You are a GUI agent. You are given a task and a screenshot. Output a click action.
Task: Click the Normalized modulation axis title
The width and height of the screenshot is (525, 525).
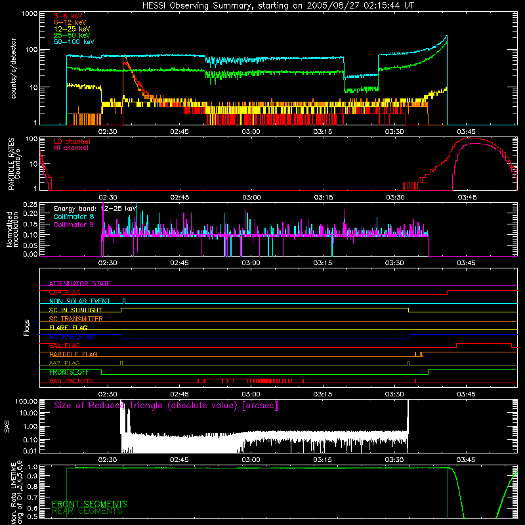[12, 229]
